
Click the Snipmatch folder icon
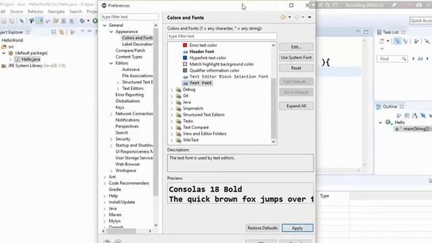point(178,109)
